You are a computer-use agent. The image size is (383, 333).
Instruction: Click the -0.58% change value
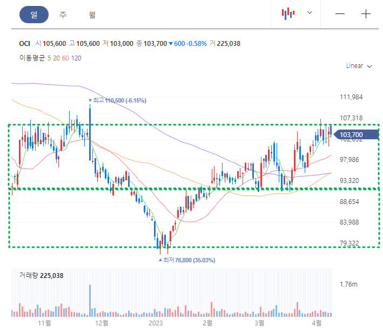tap(197, 44)
